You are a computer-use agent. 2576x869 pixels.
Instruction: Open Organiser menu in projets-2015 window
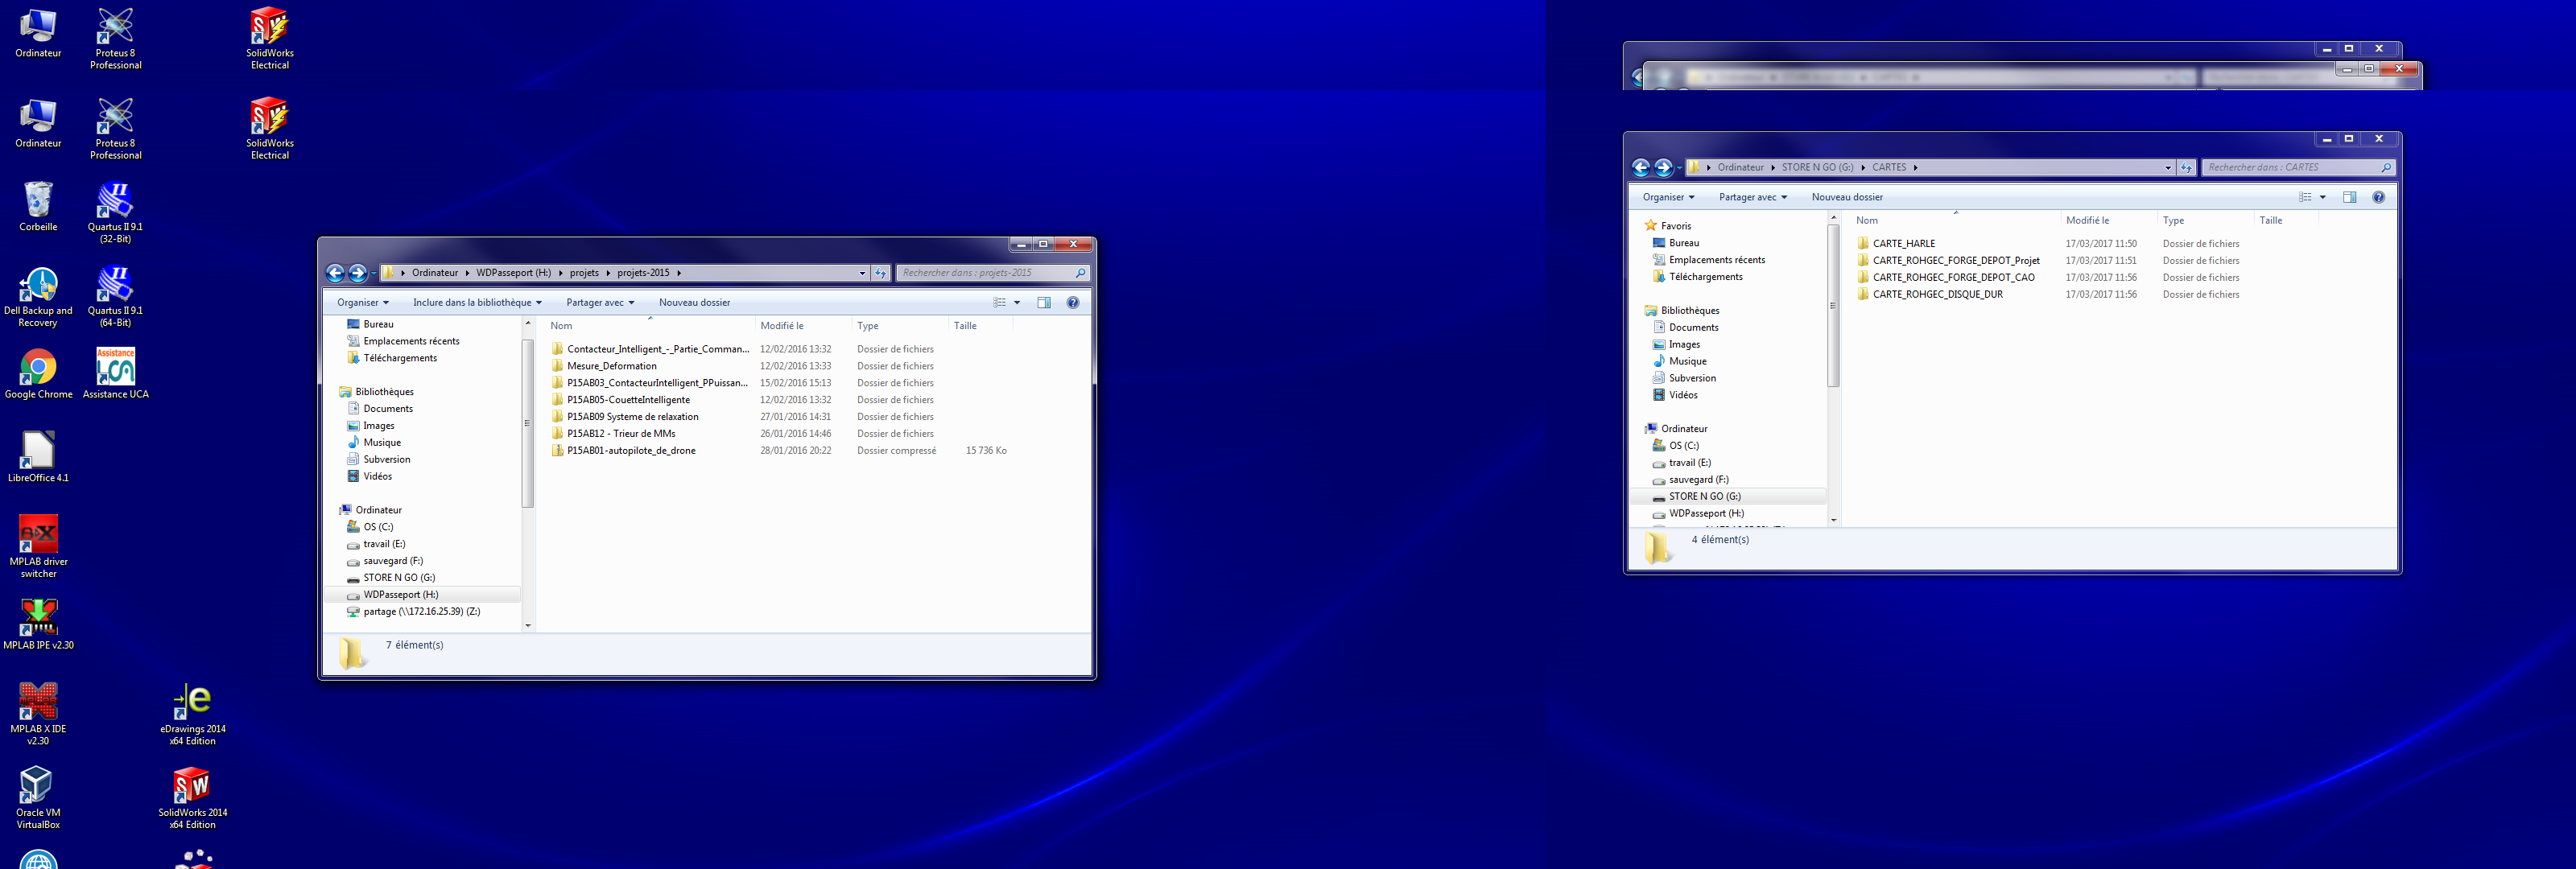[363, 303]
